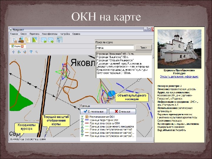Image resolution: width=212 pixels, height=159 pixels.
Task: Click the museum icon beside Местоположение ОКН
Action: tap(87, 117)
